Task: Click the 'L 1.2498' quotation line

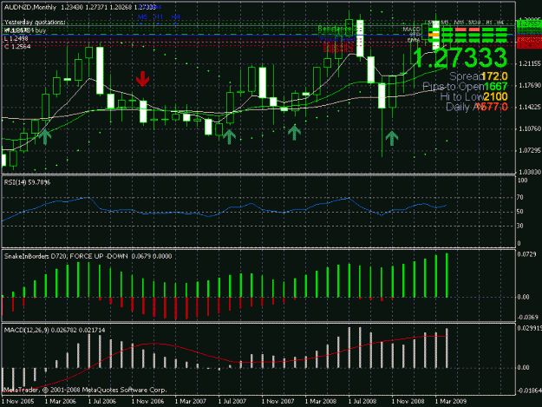Action: click(16, 39)
